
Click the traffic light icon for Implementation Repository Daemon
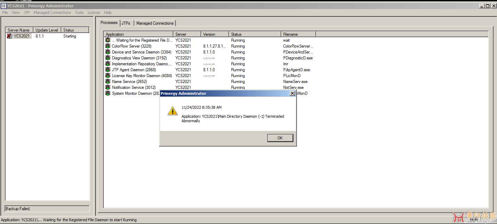point(108,64)
